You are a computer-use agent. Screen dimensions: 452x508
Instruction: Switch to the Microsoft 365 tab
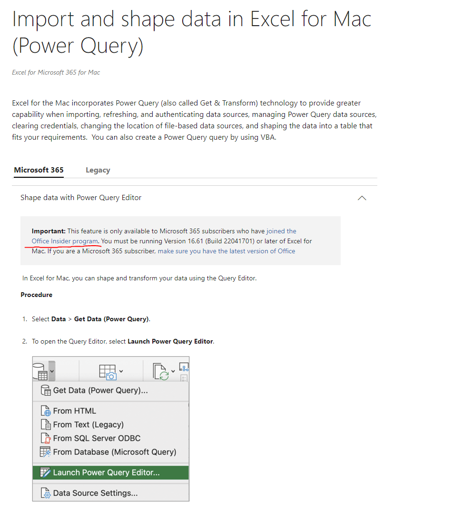tap(39, 170)
